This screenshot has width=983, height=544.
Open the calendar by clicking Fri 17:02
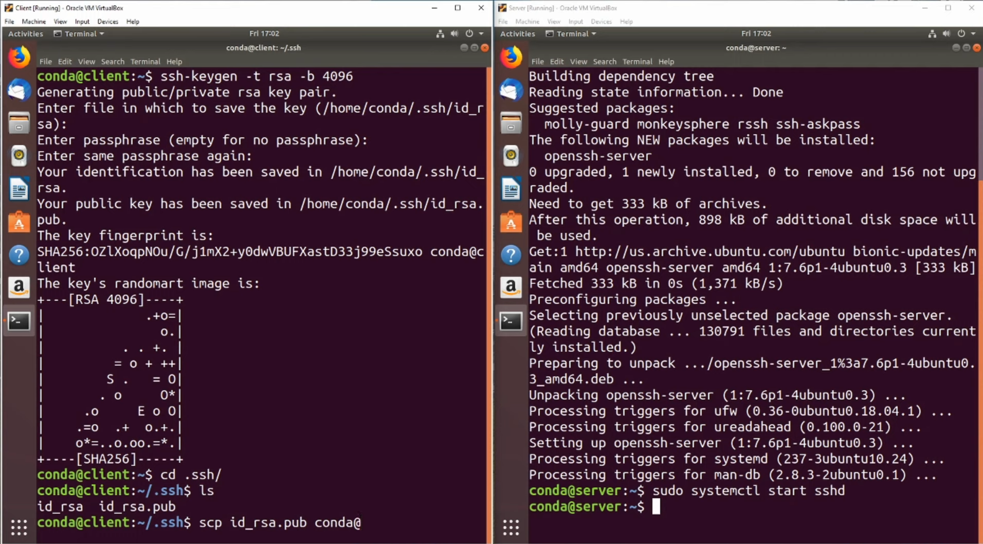(x=263, y=33)
